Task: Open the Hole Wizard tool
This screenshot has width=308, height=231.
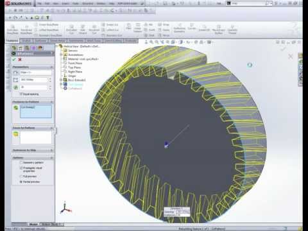Action: (x=83, y=30)
